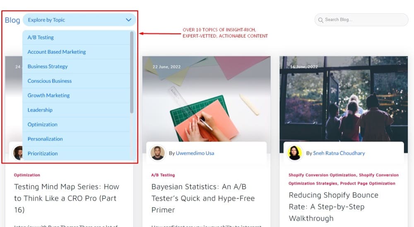Open the pink A/B Testing category tag
Screen dimensions: 414x227
pos(163,175)
